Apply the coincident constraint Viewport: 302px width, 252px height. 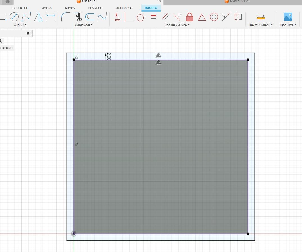tap(129, 17)
